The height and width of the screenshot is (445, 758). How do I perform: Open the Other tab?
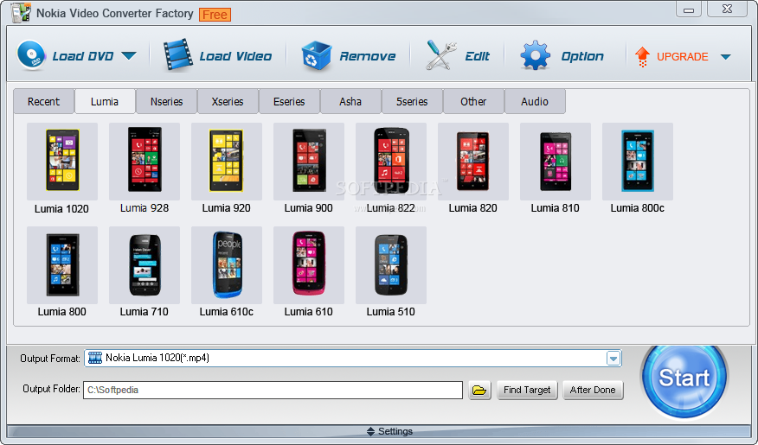473,101
